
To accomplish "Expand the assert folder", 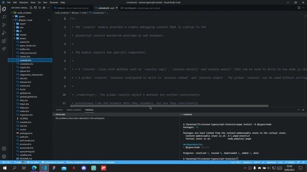I will (14, 24).
